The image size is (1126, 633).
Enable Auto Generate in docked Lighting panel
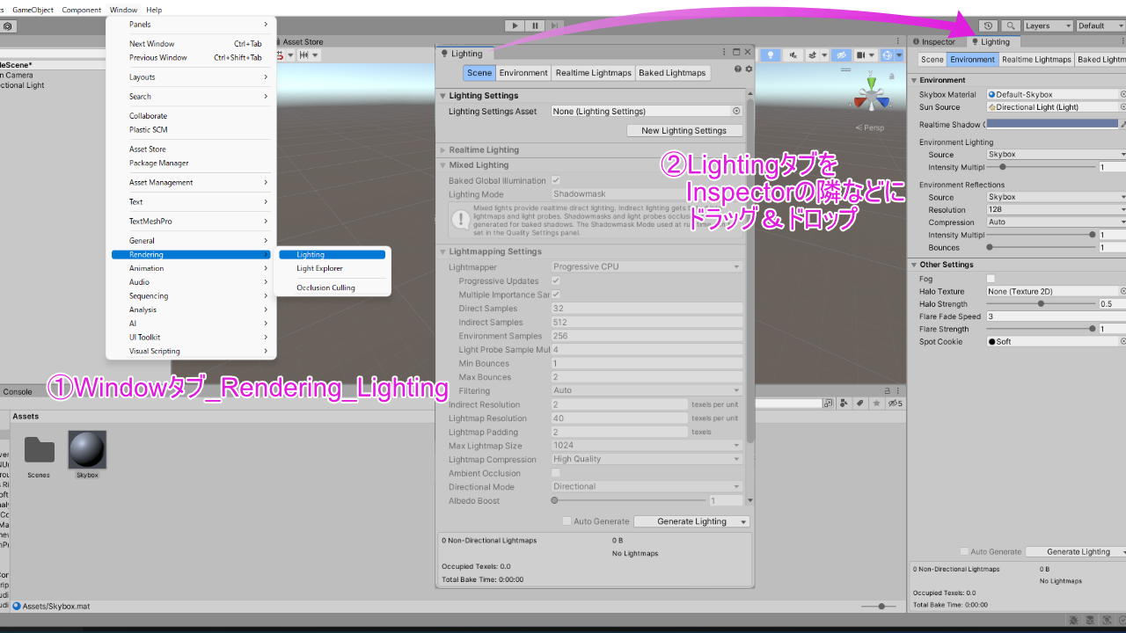point(965,551)
